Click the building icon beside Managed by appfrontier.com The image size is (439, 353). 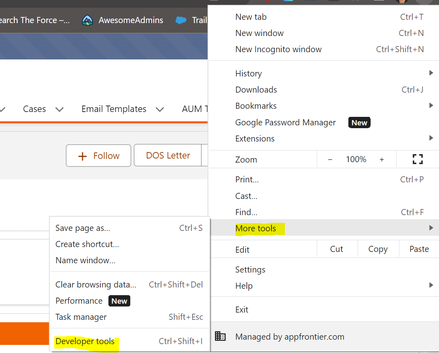(x=220, y=336)
